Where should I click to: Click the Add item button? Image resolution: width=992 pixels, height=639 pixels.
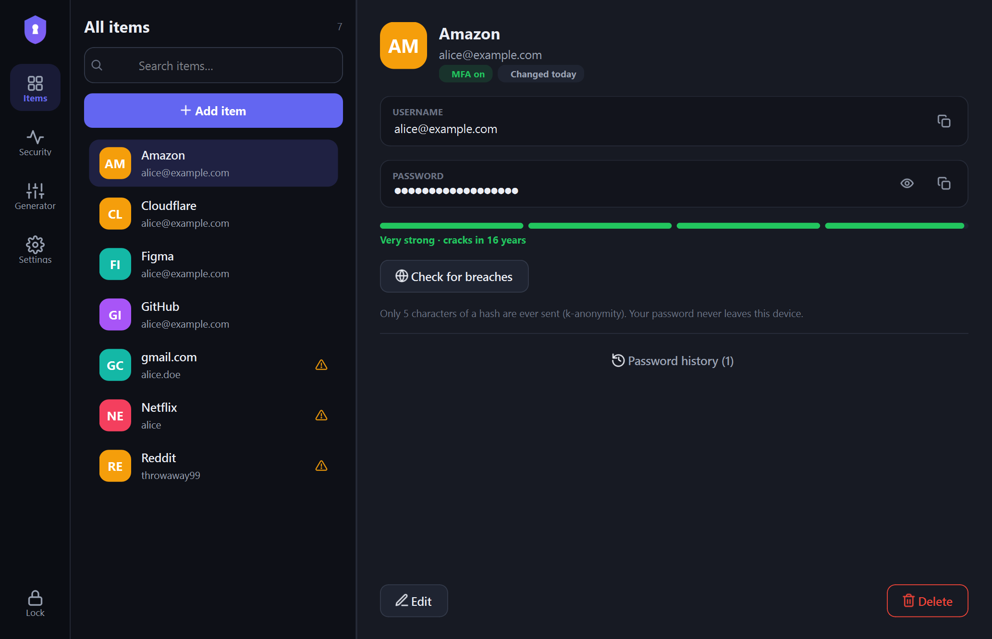point(213,111)
